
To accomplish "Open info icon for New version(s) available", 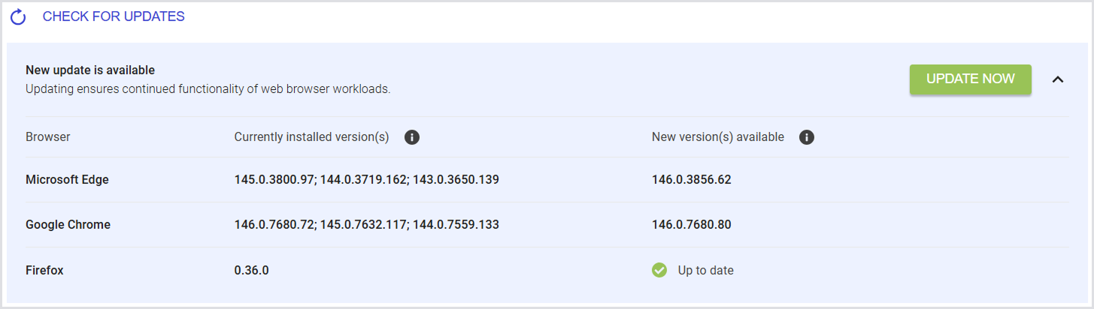I will 807,137.
